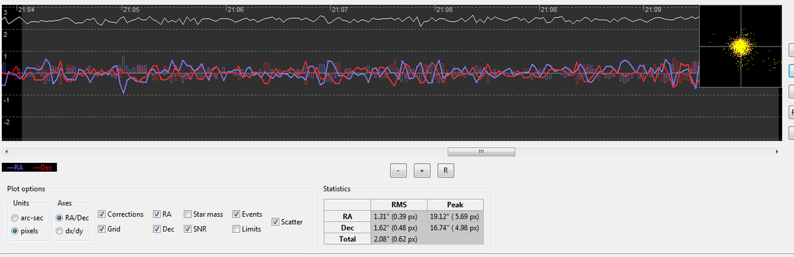Viewport: 794px width, 257px height.
Task: Click the Peak column header
Action: (455, 205)
